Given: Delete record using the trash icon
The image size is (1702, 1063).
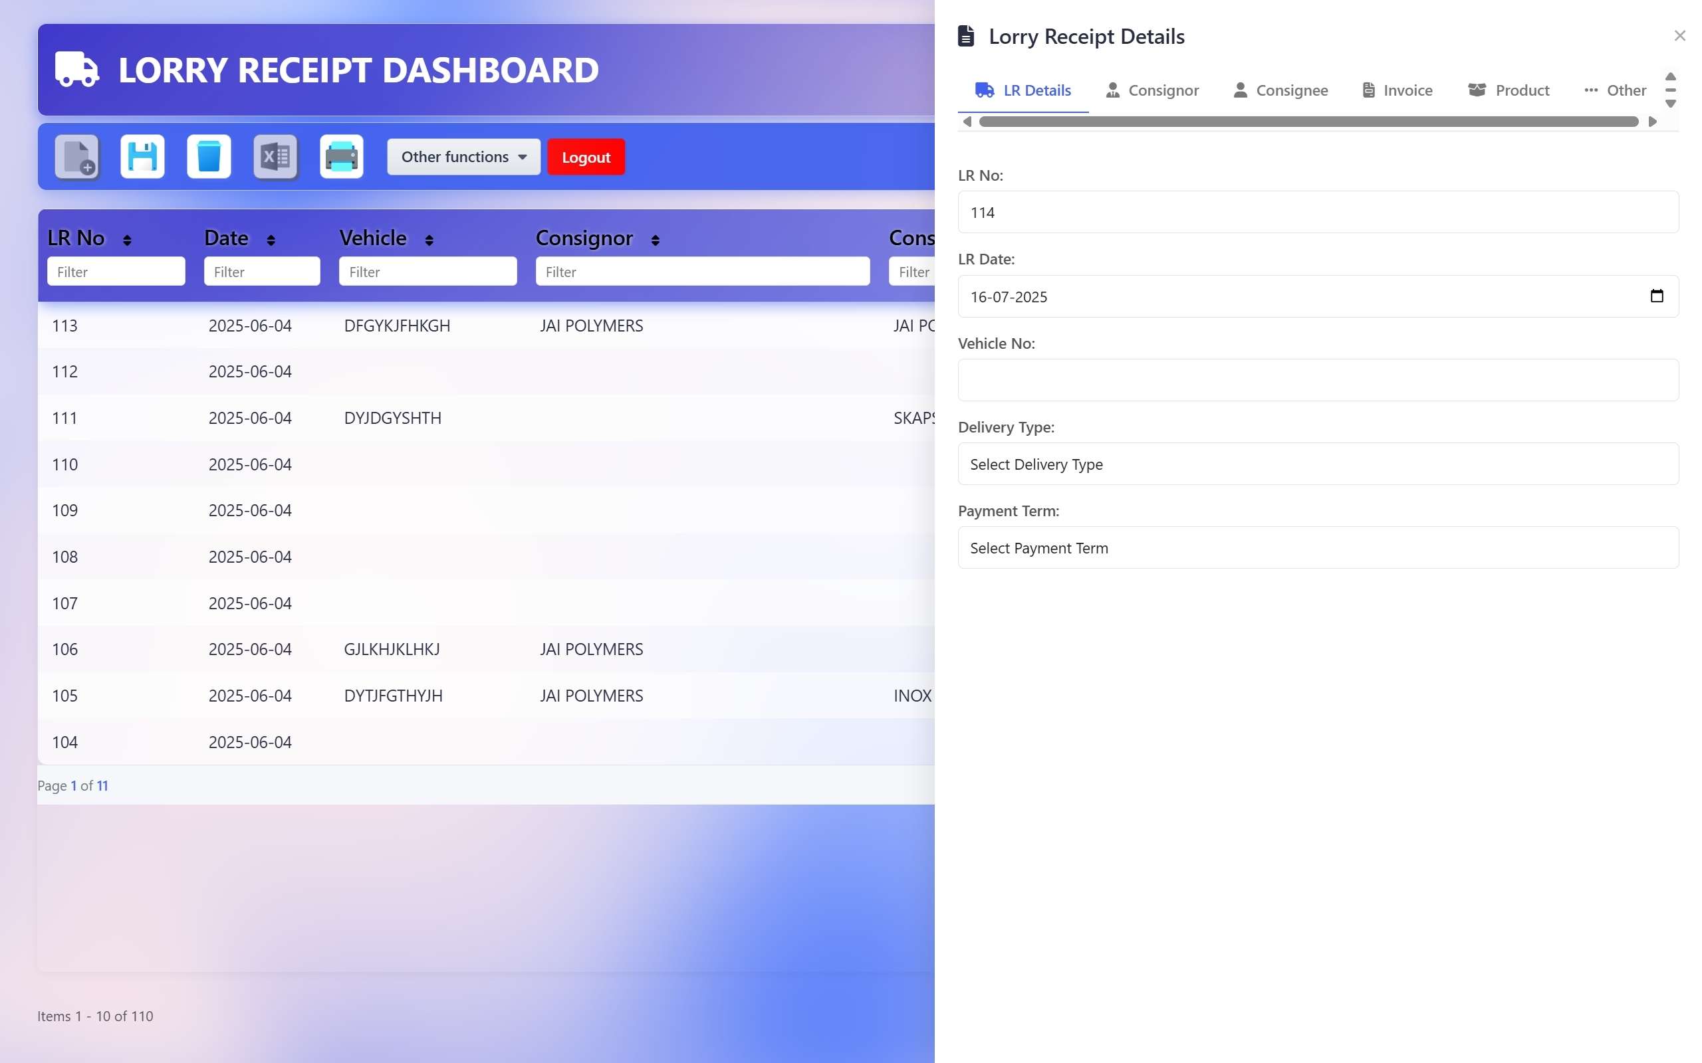Looking at the screenshot, I should click(x=208, y=156).
